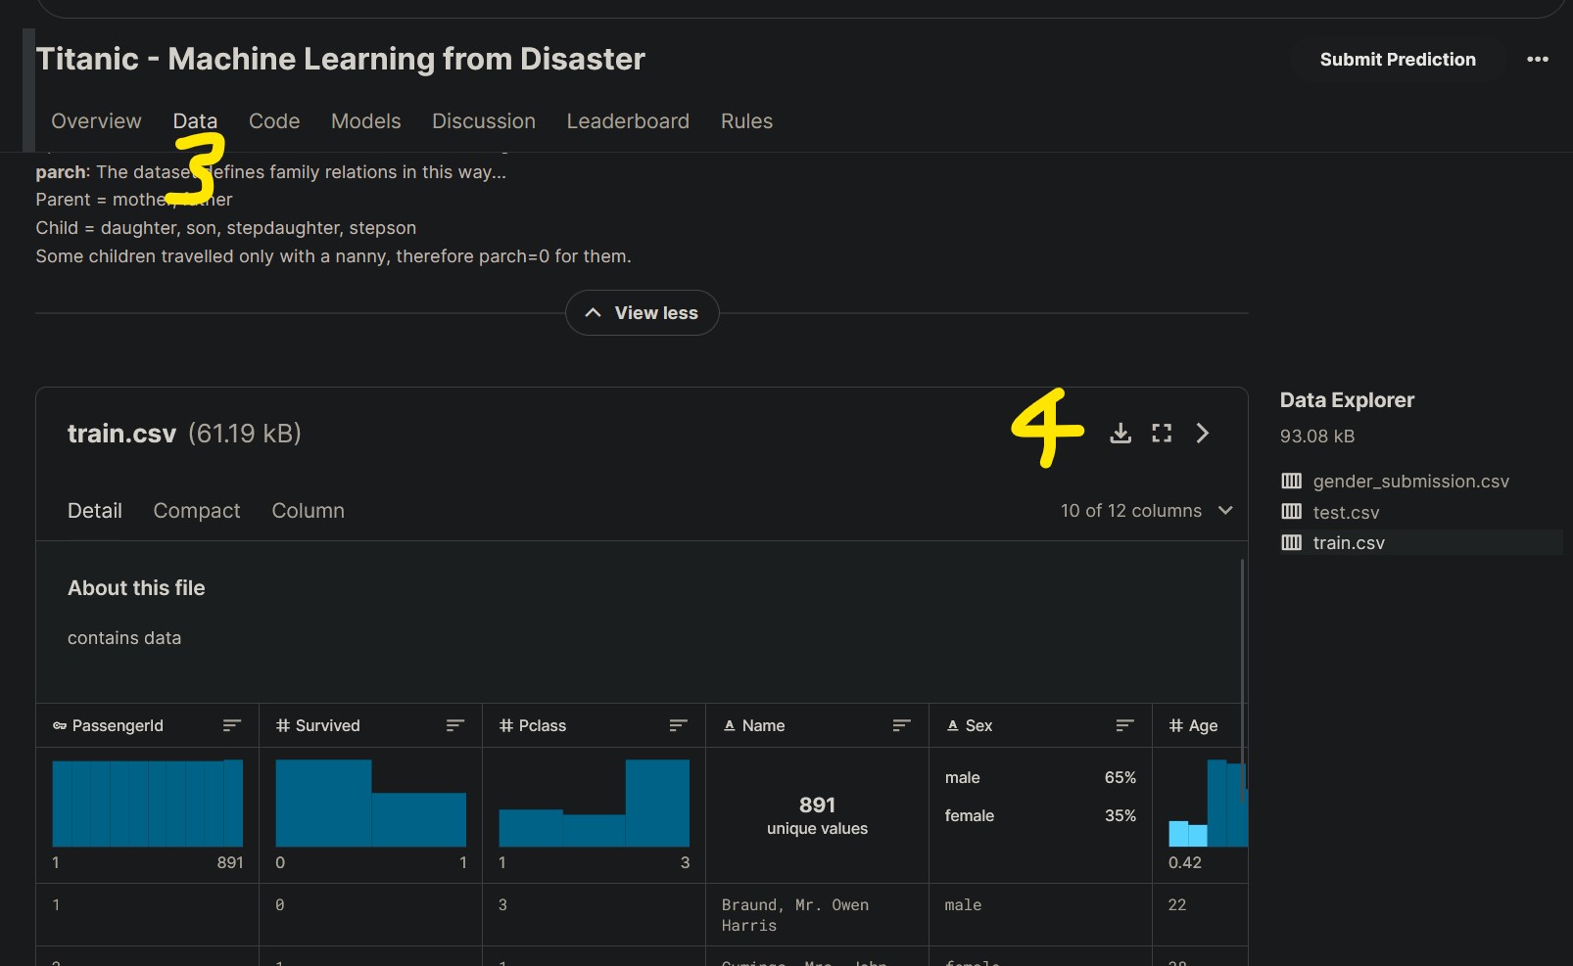Open the sort options for the Name column
The image size is (1573, 966).
901,725
